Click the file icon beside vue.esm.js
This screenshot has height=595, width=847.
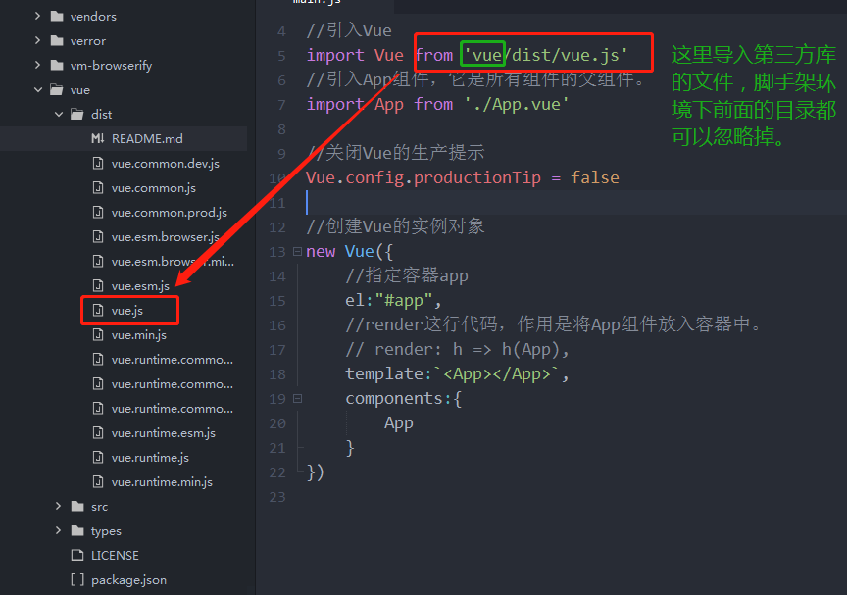98,285
